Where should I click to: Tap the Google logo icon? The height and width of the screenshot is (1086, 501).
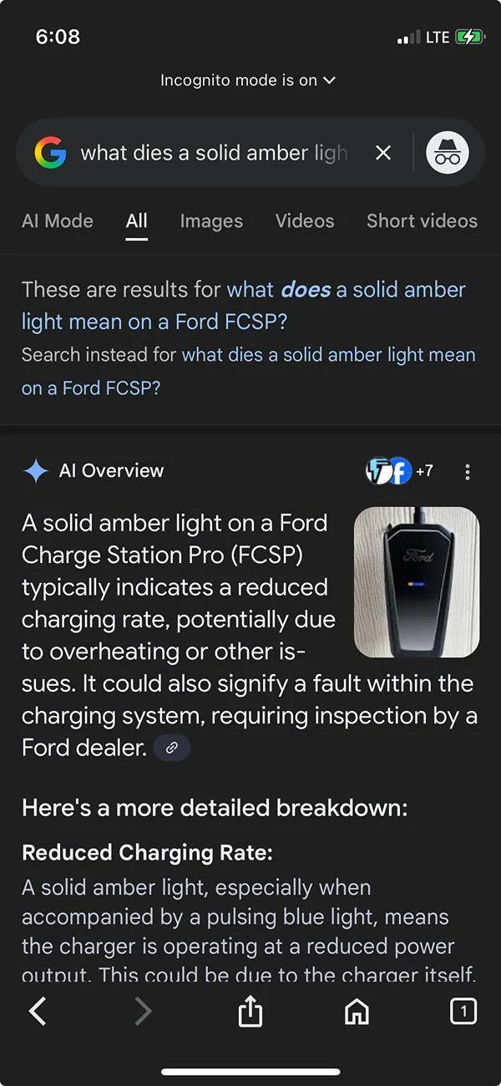(x=50, y=153)
